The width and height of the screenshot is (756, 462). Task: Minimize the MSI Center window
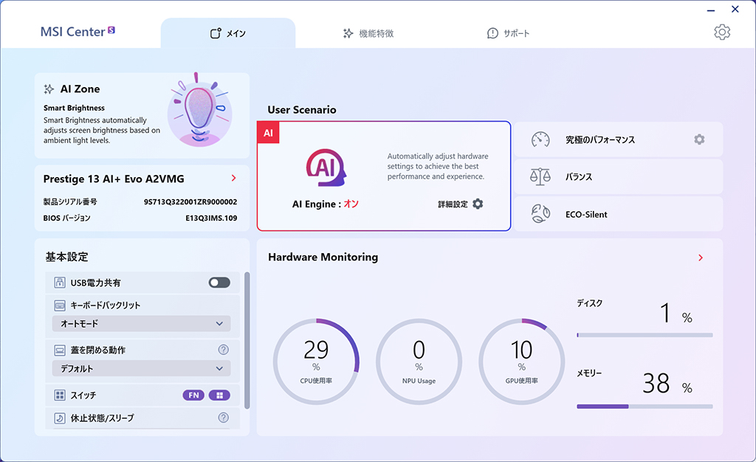[x=711, y=10]
